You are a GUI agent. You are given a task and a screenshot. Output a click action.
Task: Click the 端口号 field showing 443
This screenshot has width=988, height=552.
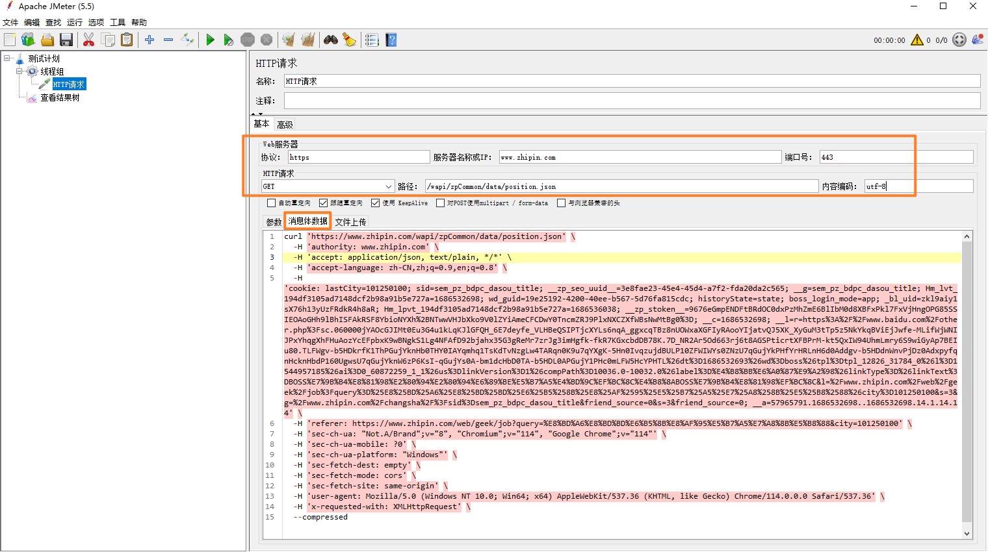(x=896, y=157)
